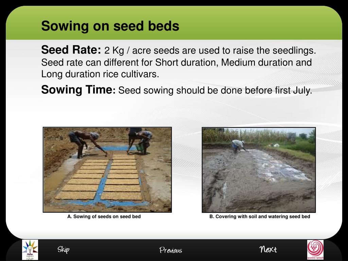
Task: Click the red spiral logo icon
Action: [x=315, y=250]
